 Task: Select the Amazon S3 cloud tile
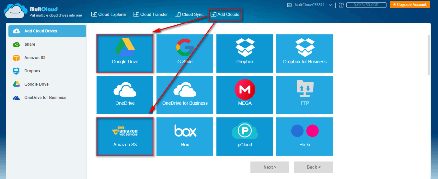point(125,137)
